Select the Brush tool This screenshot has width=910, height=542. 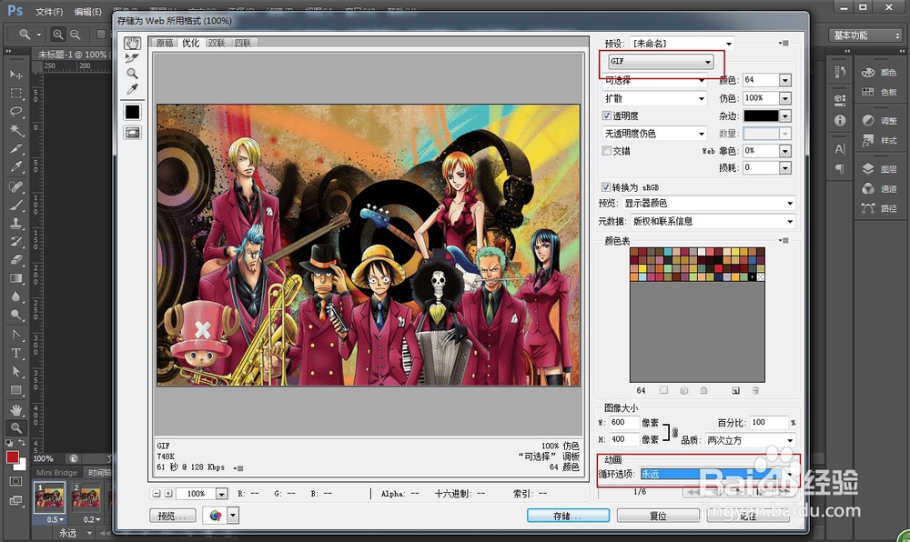pos(16,205)
